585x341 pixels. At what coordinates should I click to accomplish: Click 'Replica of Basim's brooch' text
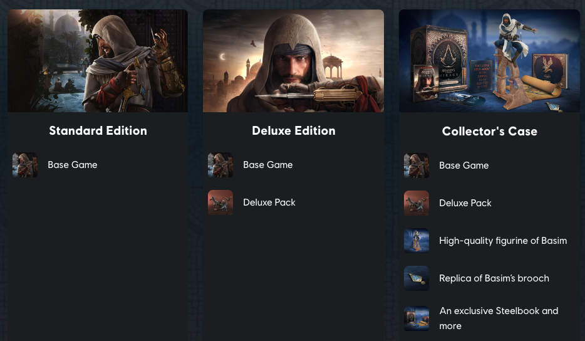pos(494,278)
